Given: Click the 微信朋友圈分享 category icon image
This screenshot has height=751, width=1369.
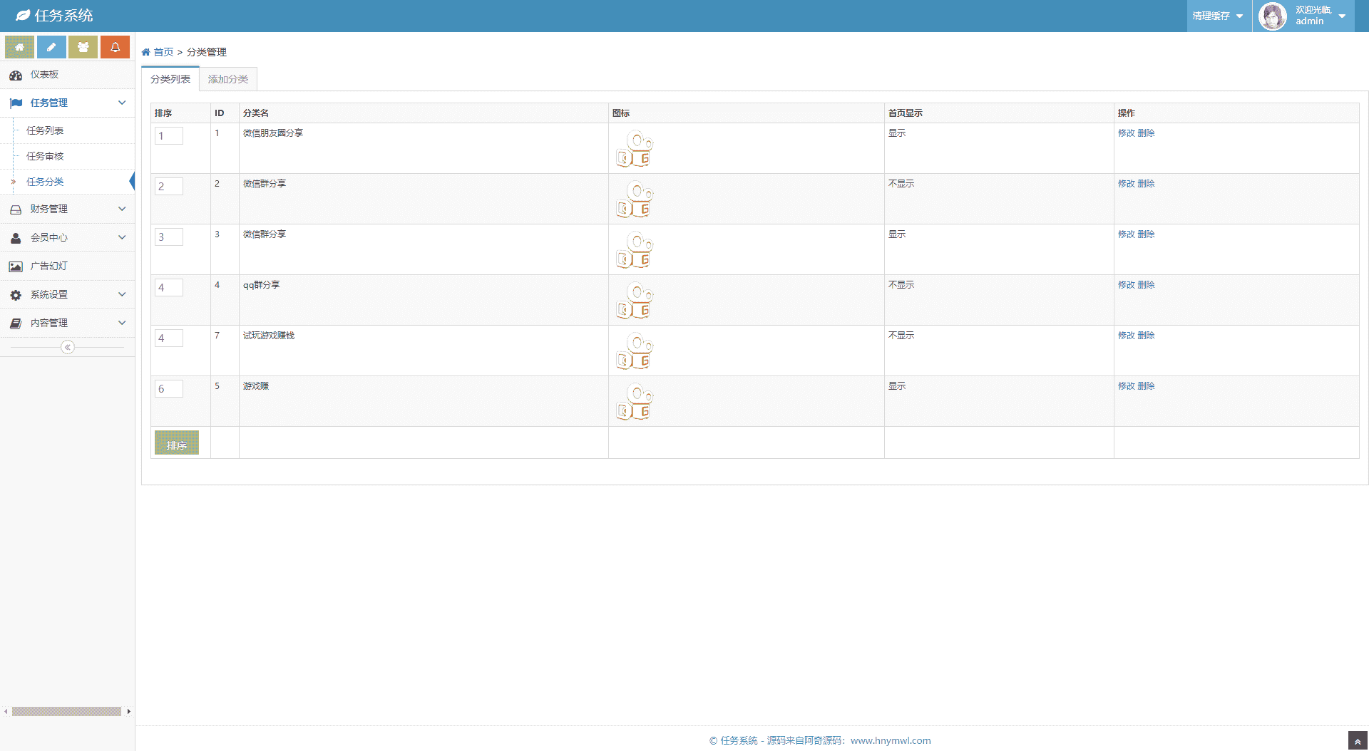Looking at the screenshot, I should click(634, 149).
